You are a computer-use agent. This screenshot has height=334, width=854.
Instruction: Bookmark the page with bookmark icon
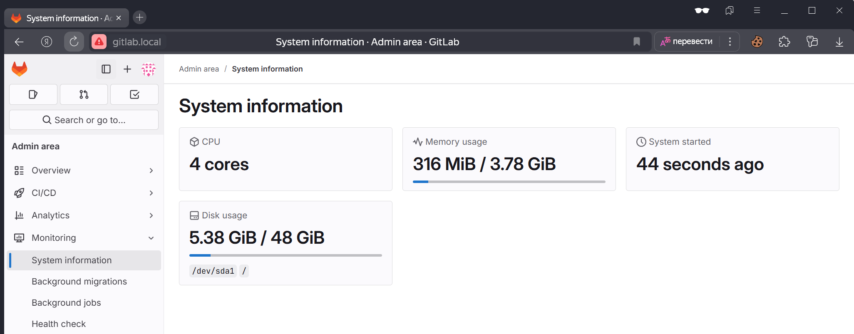(636, 42)
